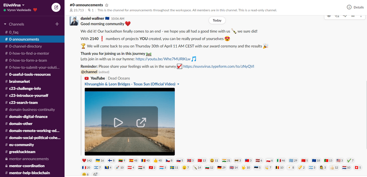Select the #c23-challenge-info channel

pyautogui.click(x=32, y=88)
